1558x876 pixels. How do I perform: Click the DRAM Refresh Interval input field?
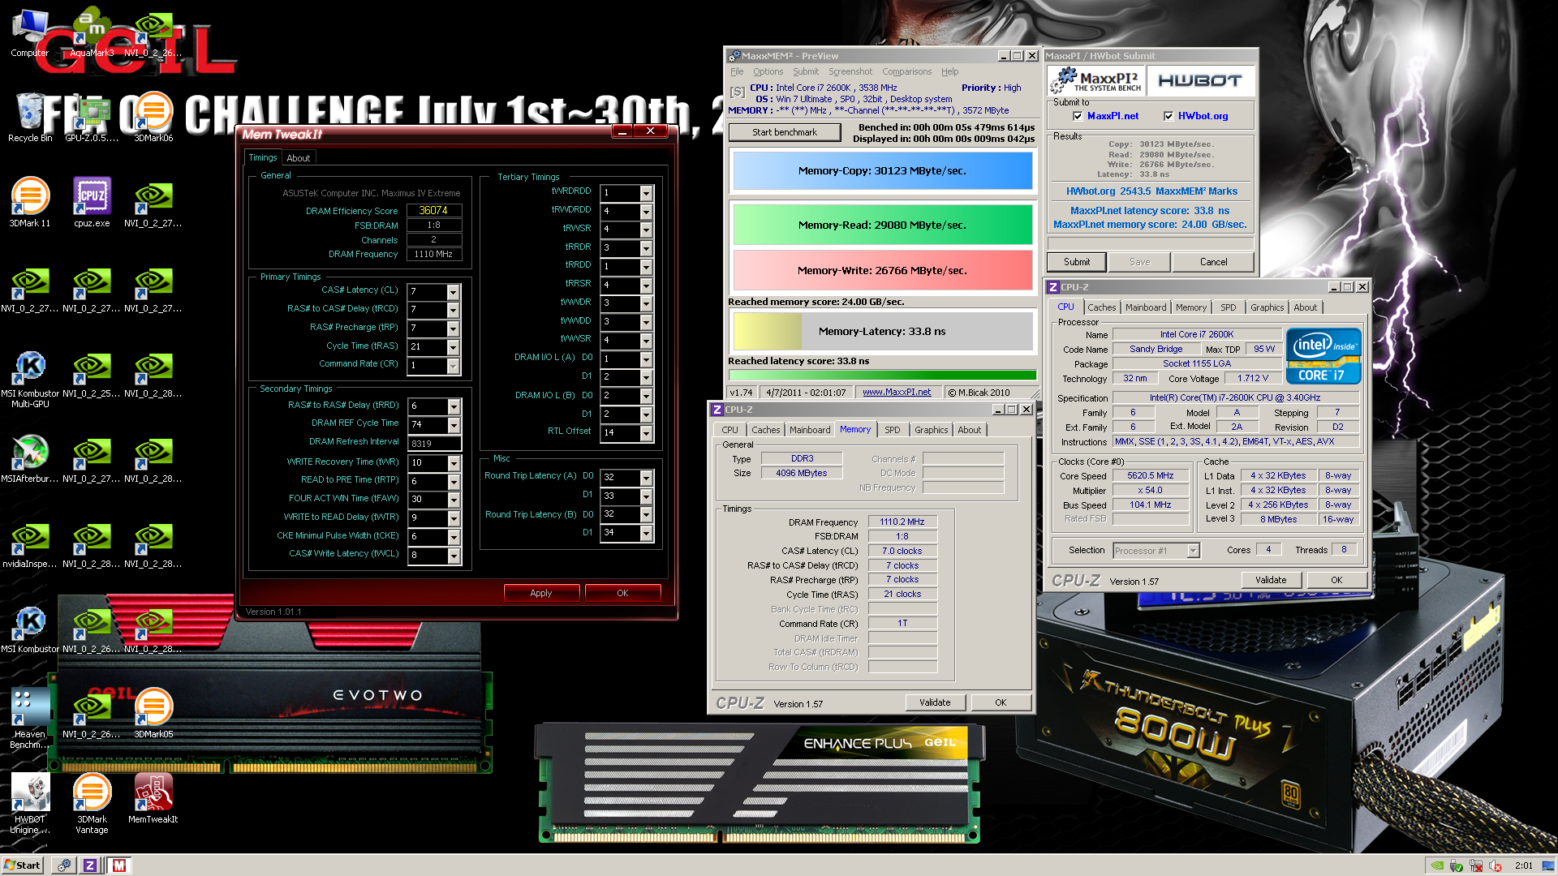pyautogui.click(x=434, y=444)
